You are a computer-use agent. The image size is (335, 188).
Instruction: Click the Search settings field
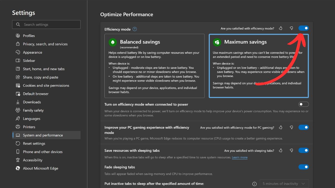[x=46, y=25]
